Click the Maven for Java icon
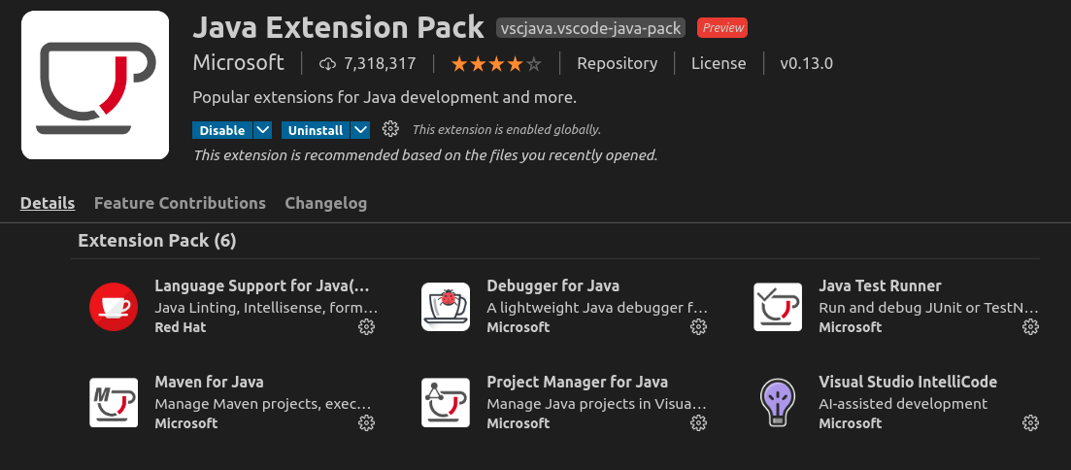 [114, 402]
